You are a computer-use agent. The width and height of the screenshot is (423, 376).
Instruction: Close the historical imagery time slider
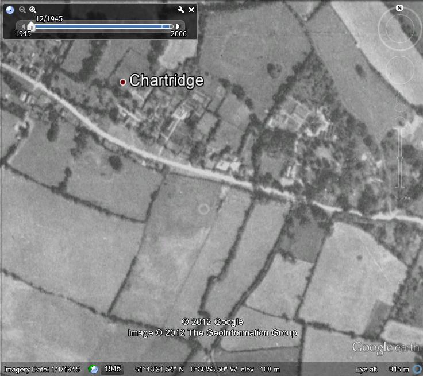click(191, 10)
